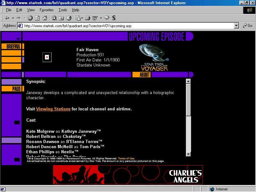Image resolution: width=256 pixels, height=192 pixels.
Task: Click the synopsis scrollbar up arrow
Action: coord(188,81)
